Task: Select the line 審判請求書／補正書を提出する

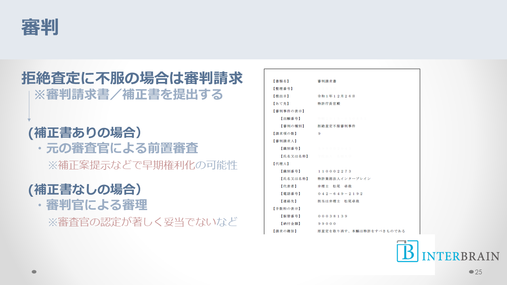Action: click(129, 95)
